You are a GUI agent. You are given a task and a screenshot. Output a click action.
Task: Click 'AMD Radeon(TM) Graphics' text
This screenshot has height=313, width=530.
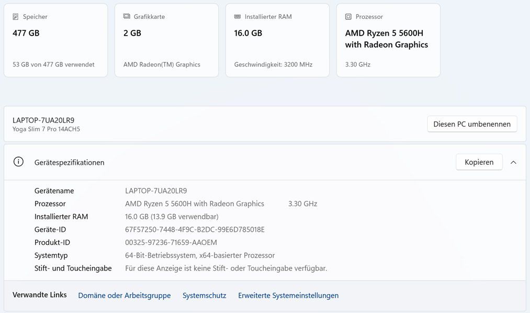click(x=162, y=64)
